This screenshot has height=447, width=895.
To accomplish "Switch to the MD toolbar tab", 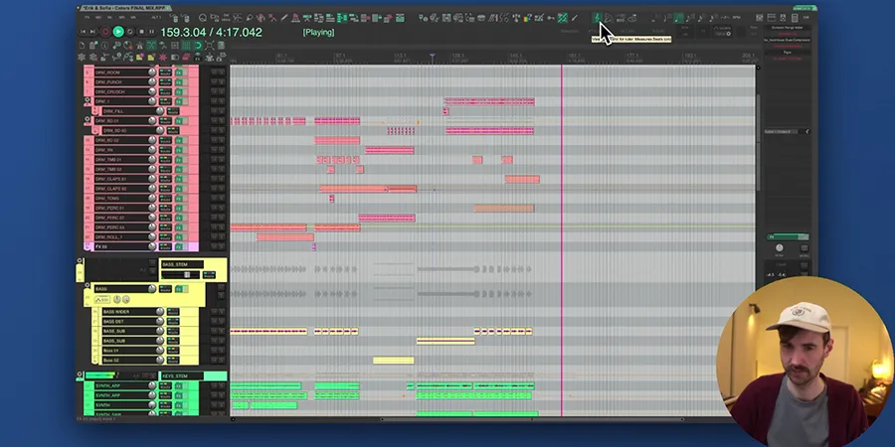I will [x=98, y=18].
